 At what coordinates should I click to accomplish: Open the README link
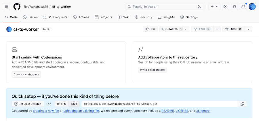168,111
